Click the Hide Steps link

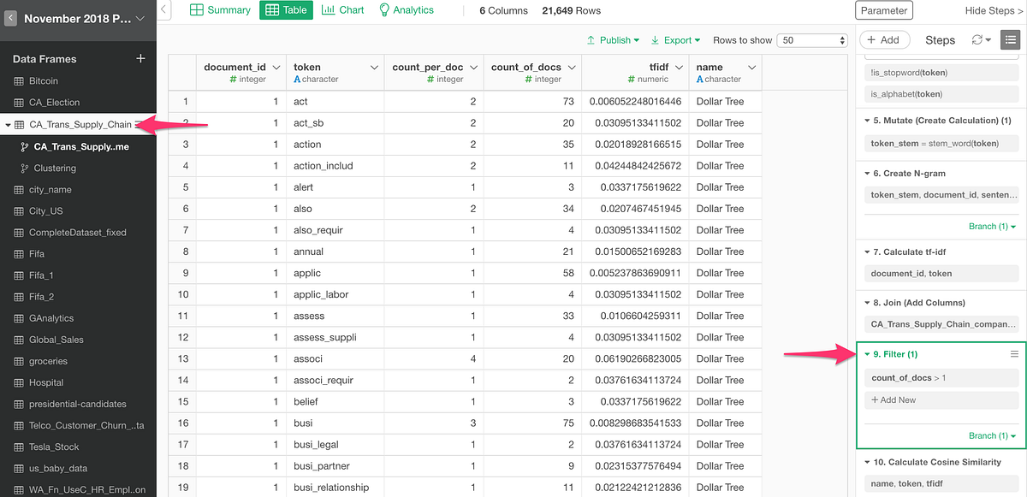[x=990, y=10]
